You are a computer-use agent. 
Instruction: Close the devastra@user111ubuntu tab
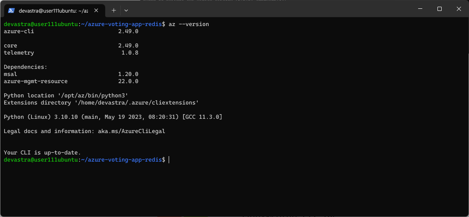96,10
